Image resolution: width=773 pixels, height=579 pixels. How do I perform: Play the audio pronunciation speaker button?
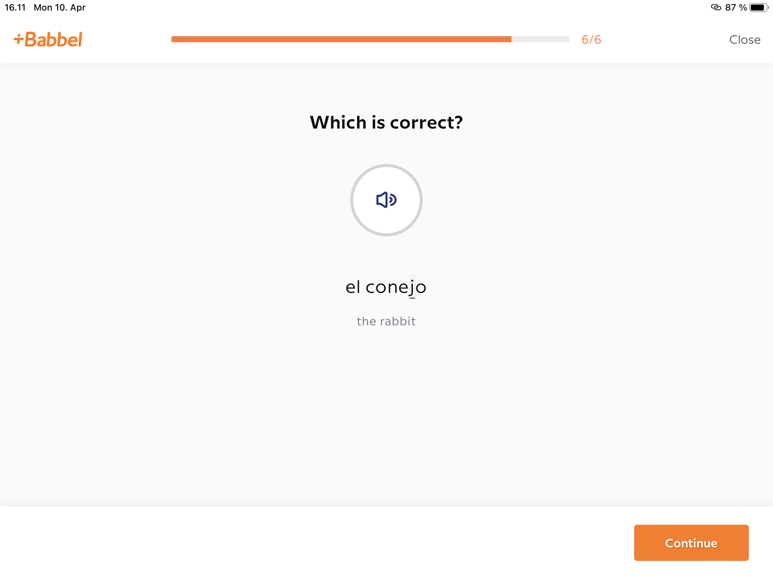(x=386, y=200)
